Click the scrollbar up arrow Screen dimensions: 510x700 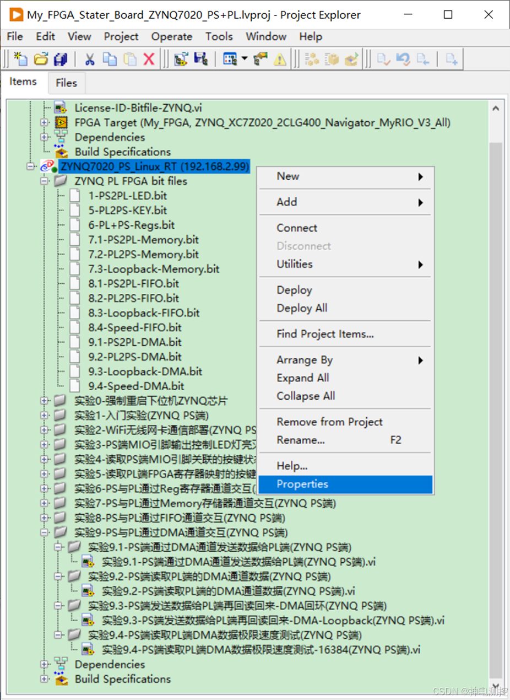point(496,109)
